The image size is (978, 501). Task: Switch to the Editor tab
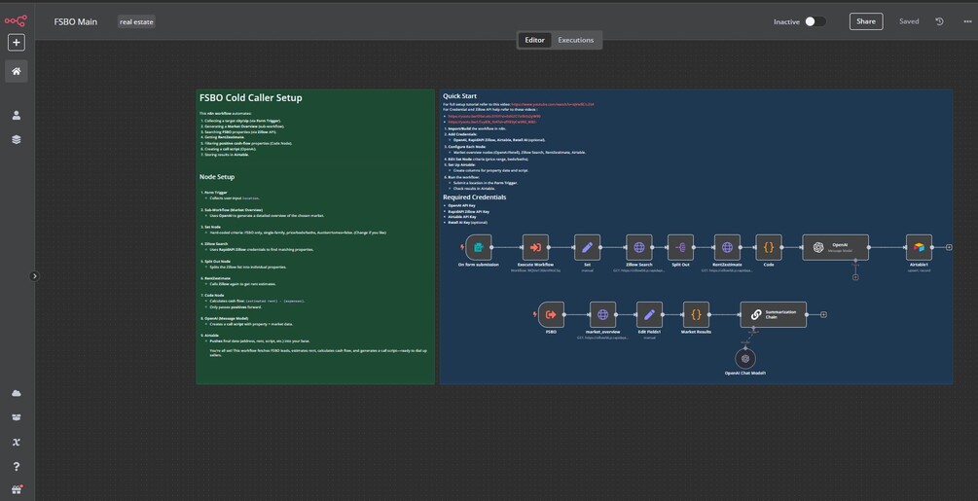tap(534, 40)
